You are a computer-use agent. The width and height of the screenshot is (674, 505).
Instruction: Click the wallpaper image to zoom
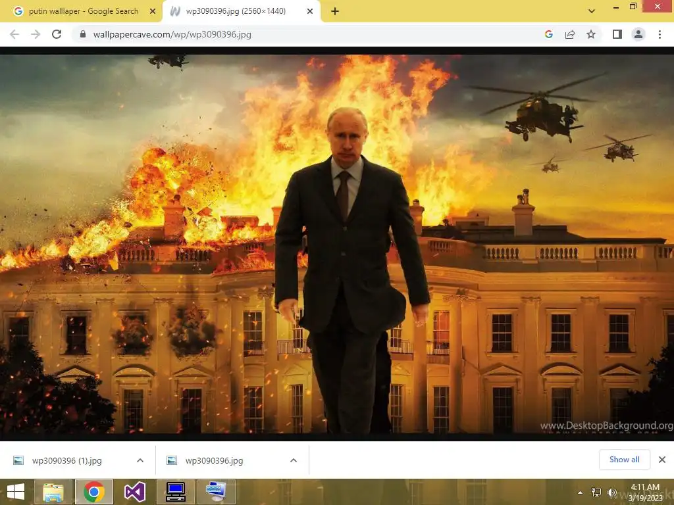337,244
